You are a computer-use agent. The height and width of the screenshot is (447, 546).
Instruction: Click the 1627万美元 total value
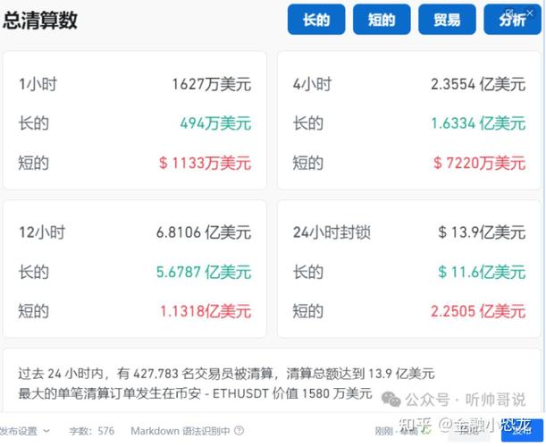click(x=212, y=84)
